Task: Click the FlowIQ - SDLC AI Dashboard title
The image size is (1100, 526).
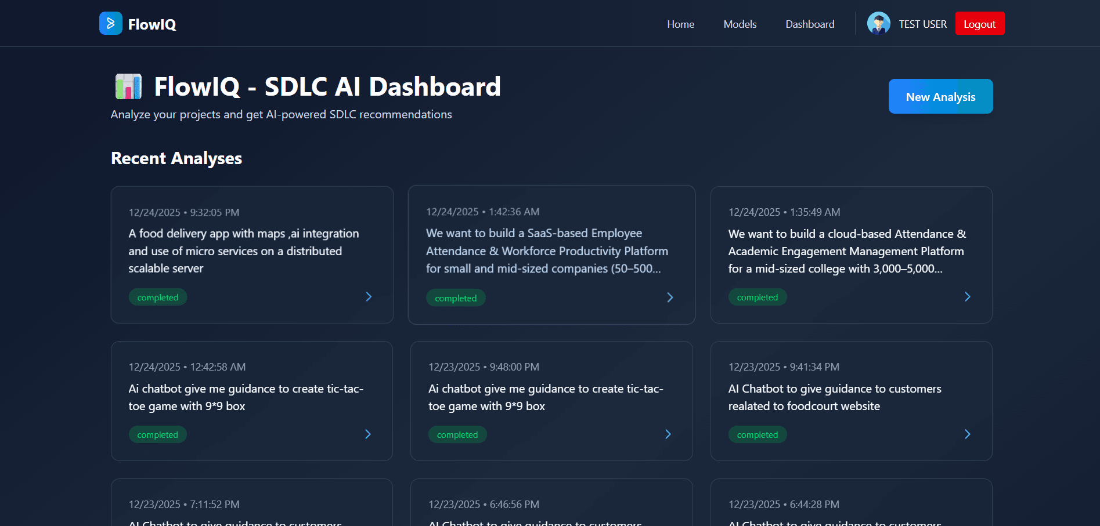Action: pyautogui.click(x=327, y=86)
